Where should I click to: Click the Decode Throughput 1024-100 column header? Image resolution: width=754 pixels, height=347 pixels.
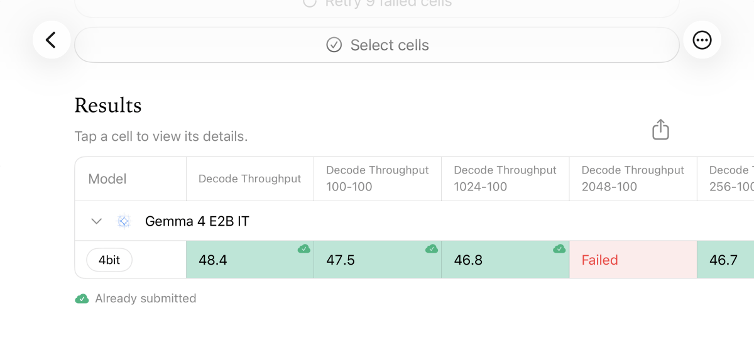[505, 179]
